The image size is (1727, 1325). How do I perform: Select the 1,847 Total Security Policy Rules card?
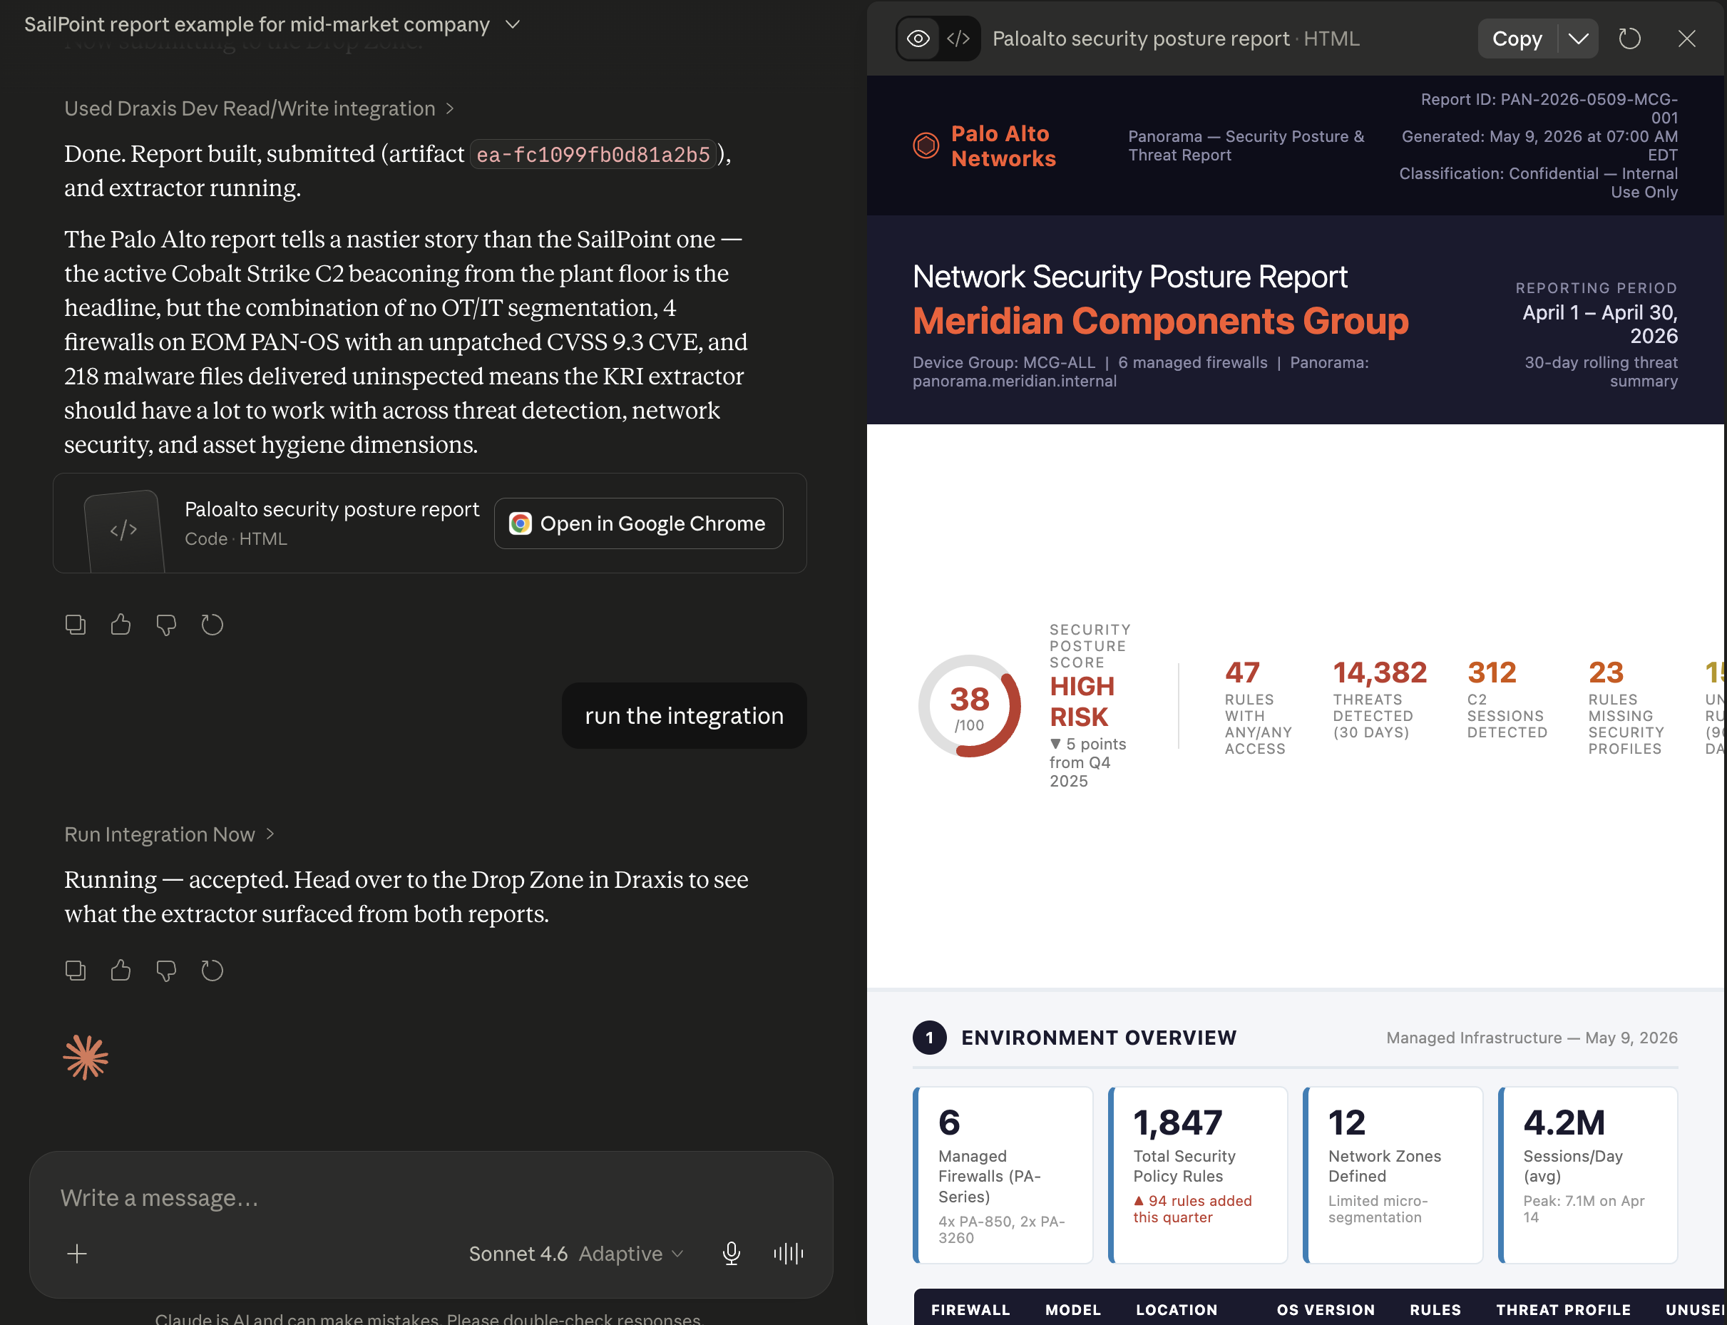click(1197, 1175)
